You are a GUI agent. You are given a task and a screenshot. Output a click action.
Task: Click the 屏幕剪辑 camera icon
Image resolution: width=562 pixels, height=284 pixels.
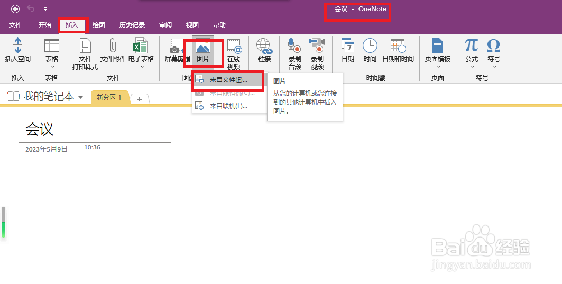[x=177, y=46]
